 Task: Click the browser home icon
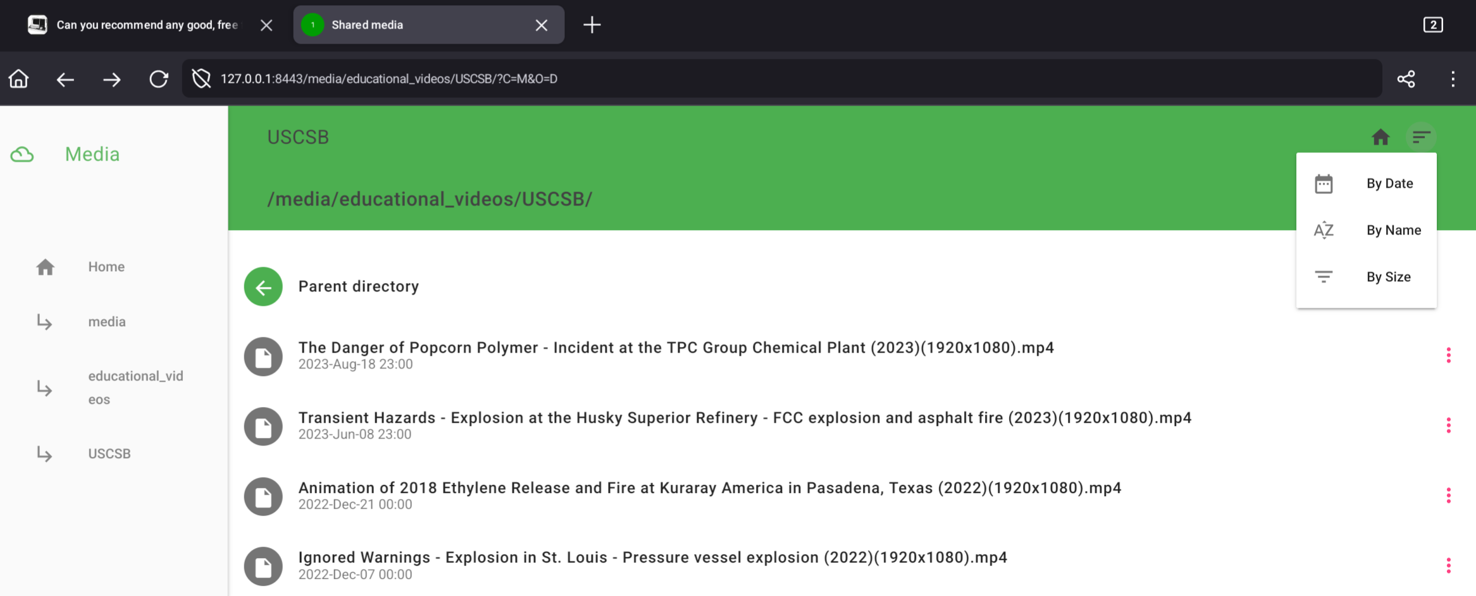[19, 79]
